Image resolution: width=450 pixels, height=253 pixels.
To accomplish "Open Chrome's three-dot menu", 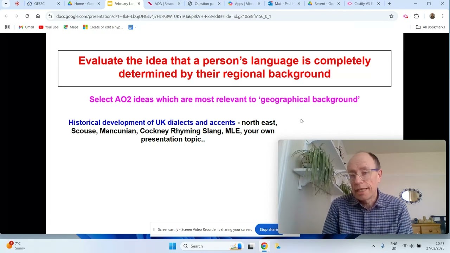I will coord(443,16).
